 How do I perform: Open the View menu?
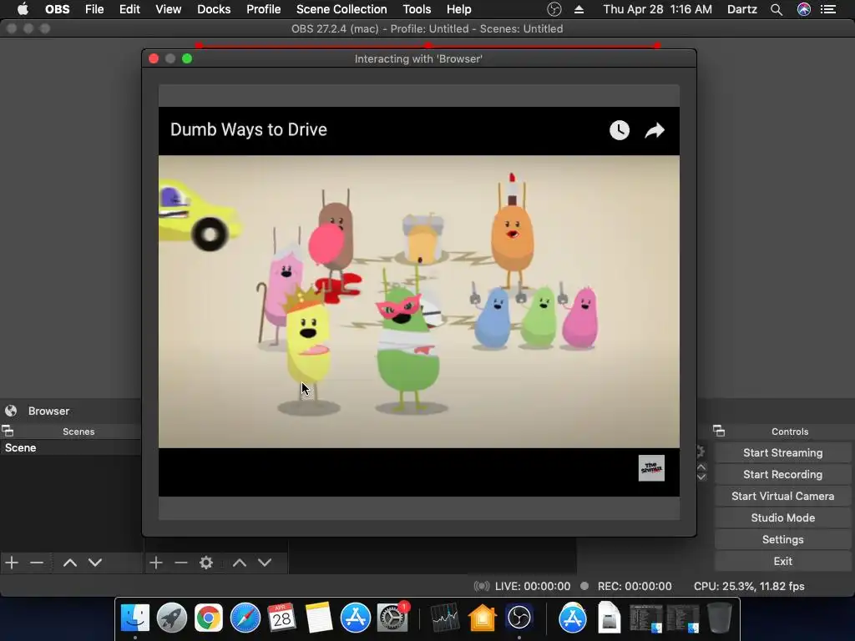[168, 9]
